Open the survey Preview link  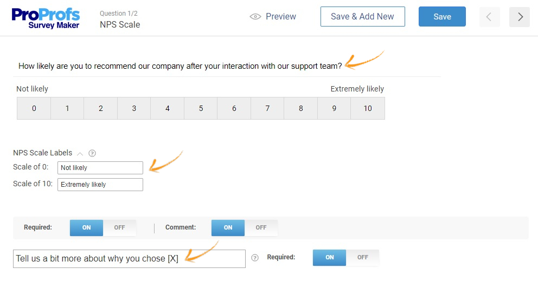pyautogui.click(x=280, y=17)
